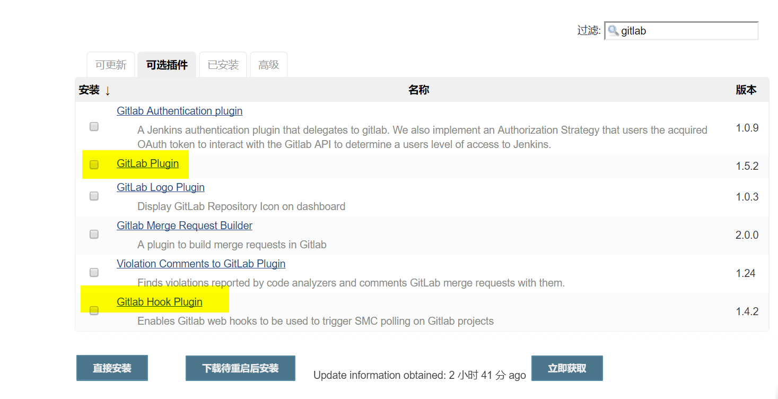Click the magnifier icon in the filter box

pos(613,31)
